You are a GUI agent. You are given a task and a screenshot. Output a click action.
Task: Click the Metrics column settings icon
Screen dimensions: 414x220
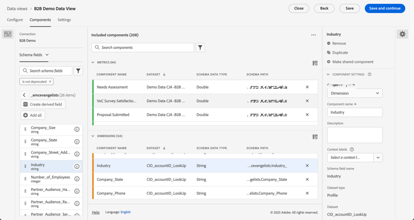coord(315,63)
